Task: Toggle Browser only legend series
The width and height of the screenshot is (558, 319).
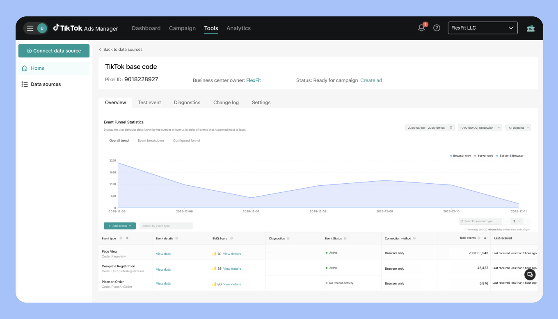Action: (460, 156)
